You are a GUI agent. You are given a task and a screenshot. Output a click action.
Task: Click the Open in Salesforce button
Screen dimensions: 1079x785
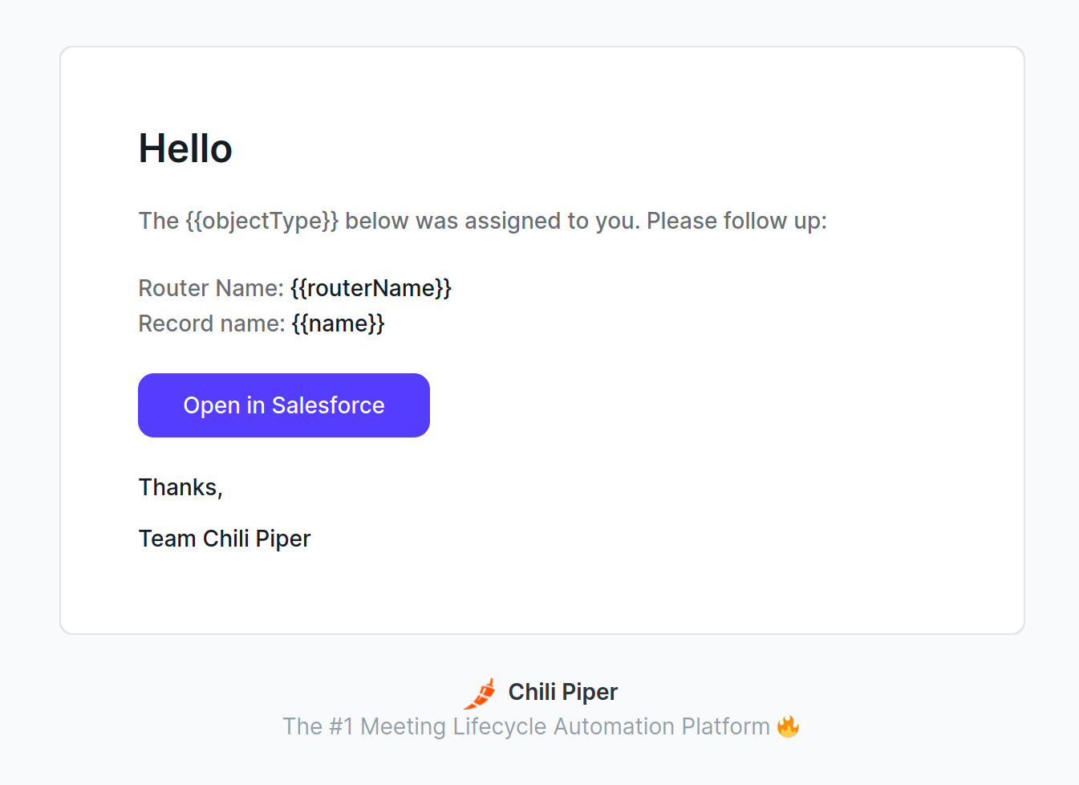click(284, 405)
